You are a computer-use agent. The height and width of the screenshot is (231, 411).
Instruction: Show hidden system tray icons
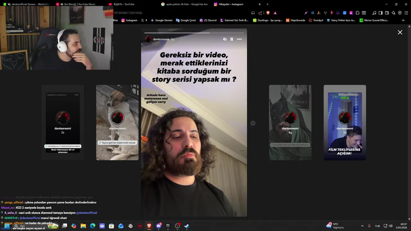click(362, 226)
